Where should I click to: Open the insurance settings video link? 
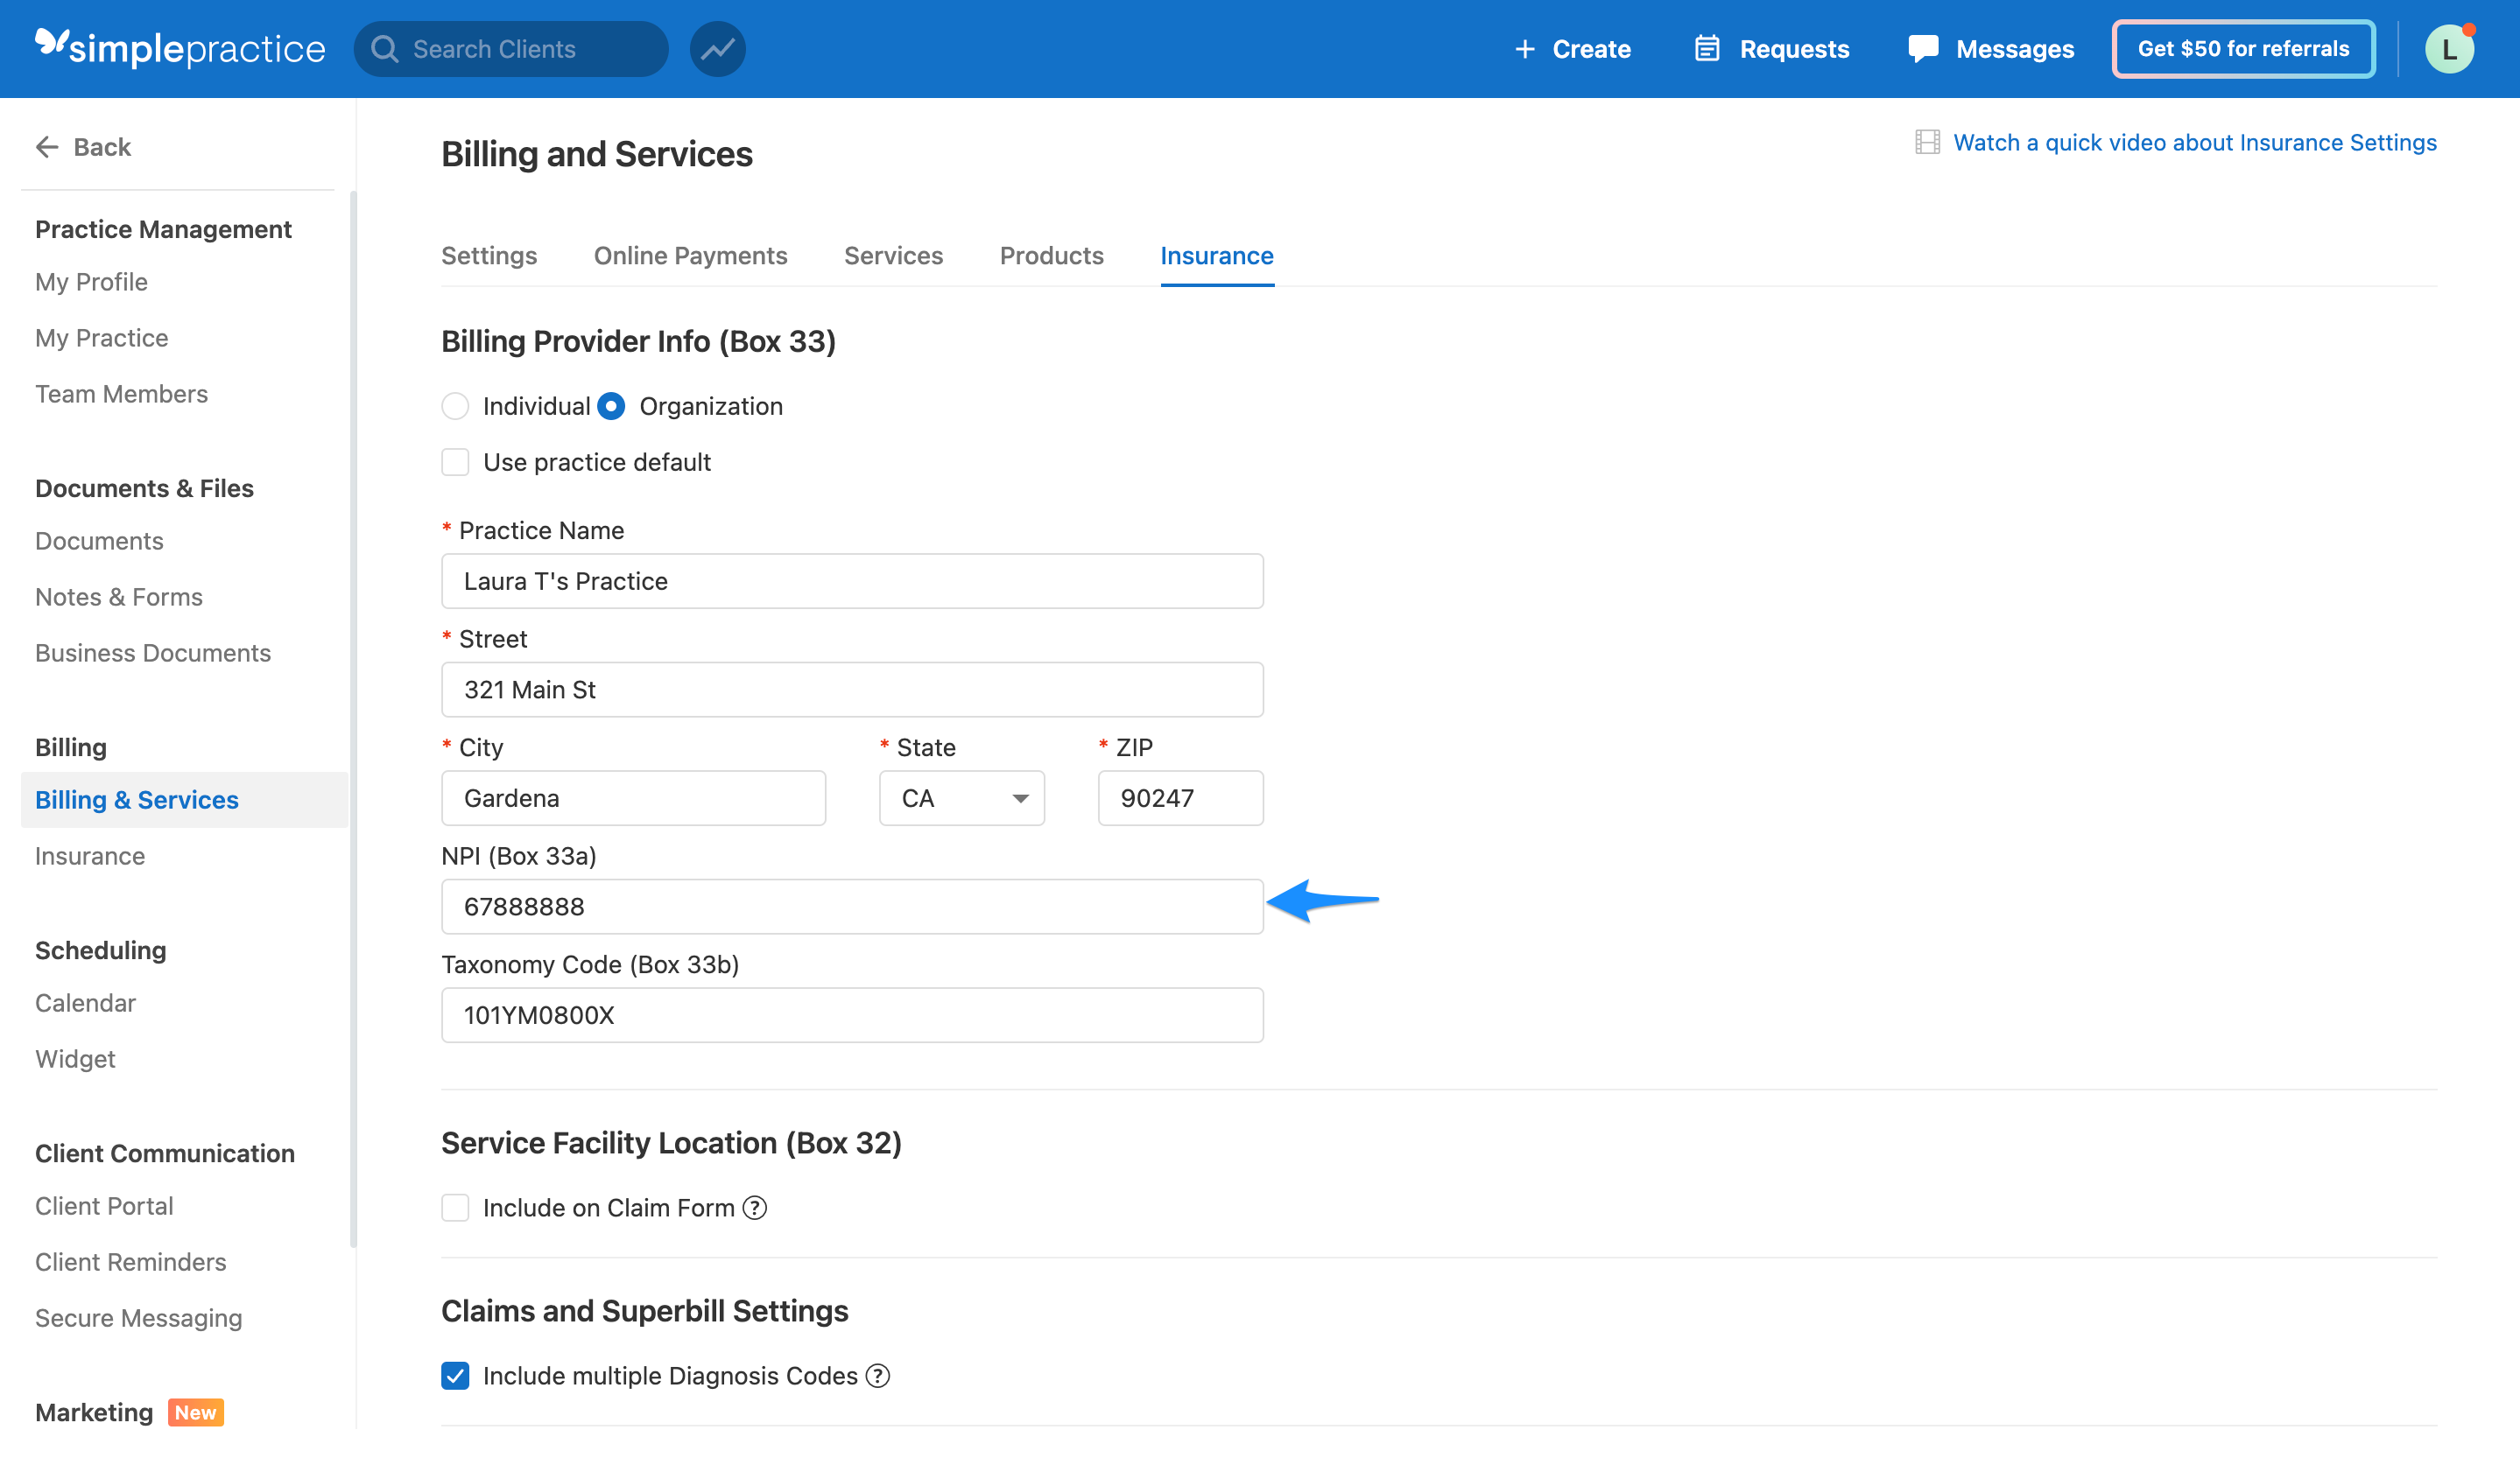pos(2194,142)
